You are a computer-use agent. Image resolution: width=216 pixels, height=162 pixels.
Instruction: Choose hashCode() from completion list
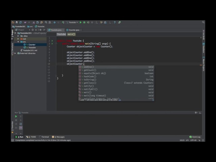pos(116,77)
